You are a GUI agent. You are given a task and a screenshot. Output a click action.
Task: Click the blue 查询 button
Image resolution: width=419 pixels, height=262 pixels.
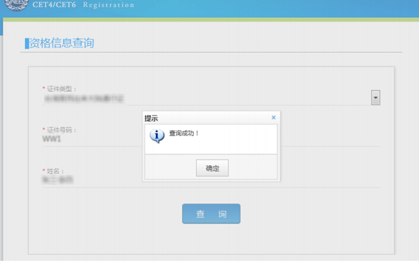pos(211,214)
